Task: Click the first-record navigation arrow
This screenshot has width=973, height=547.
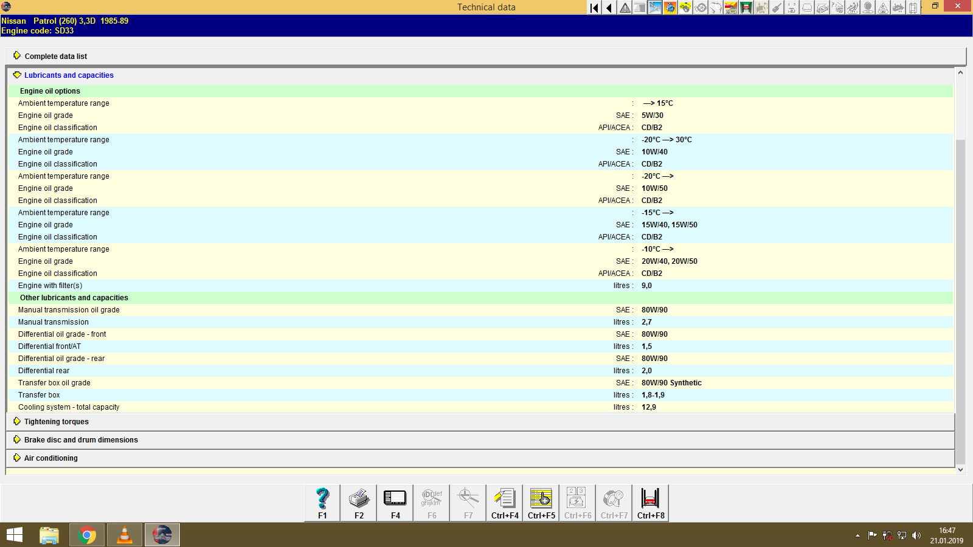Action: [594, 8]
